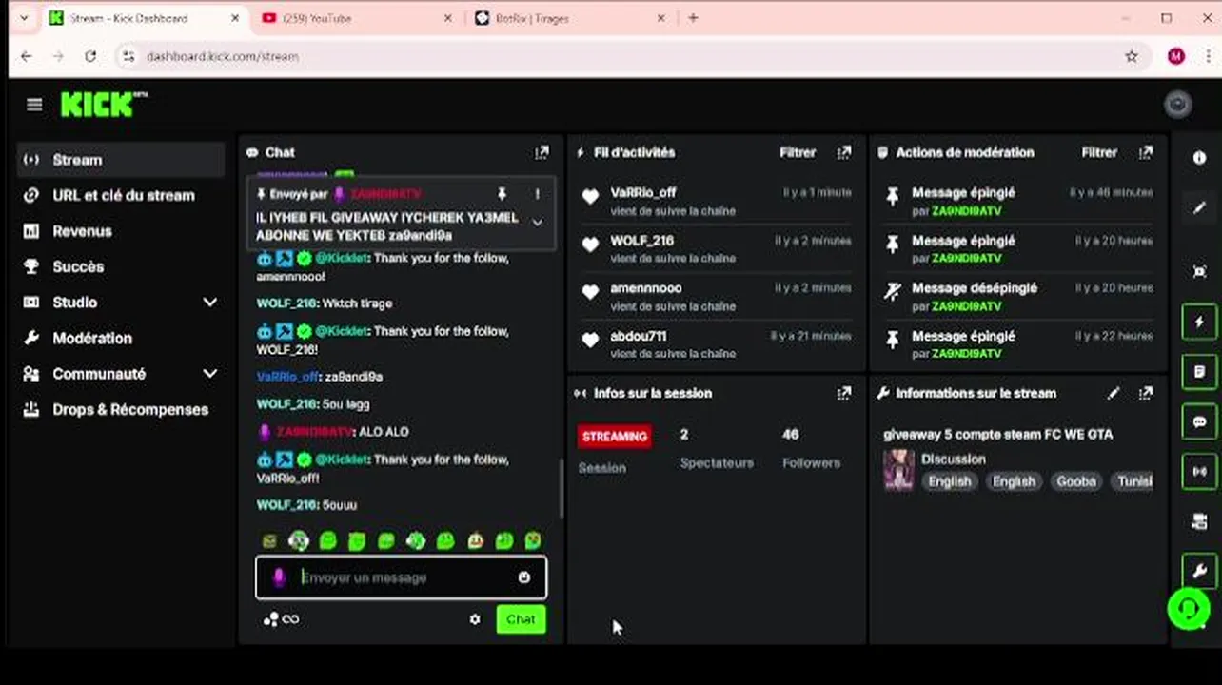Switch to the YouTube browser tab
This screenshot has width=1222, height=685.
click(357, 18)
